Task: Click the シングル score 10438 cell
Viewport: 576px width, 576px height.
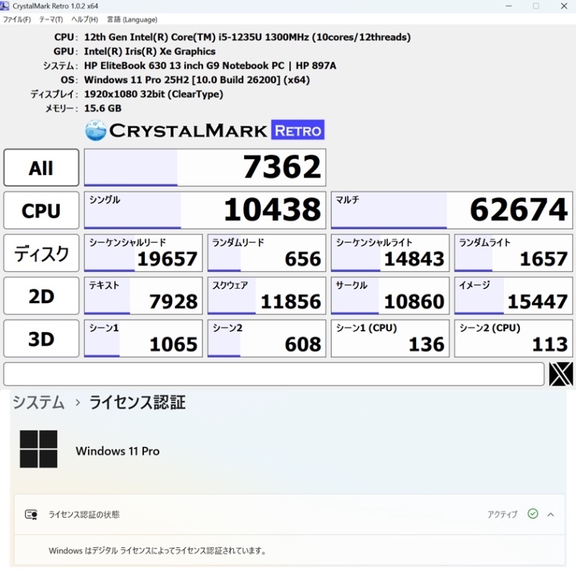Action: [x=205, y=211]
